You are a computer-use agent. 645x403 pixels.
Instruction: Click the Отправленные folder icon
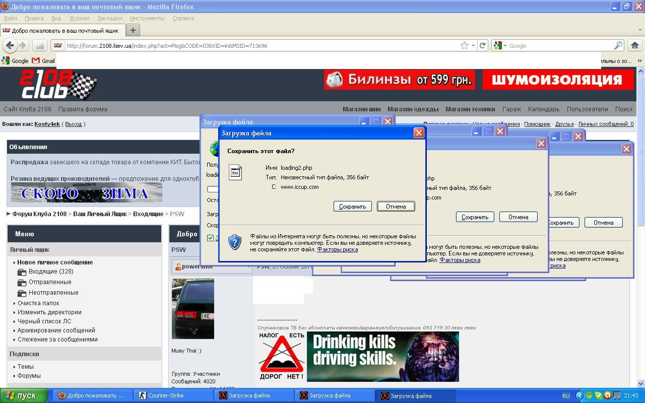[22, 283]
